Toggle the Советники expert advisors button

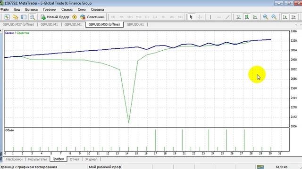pos(92,17)
